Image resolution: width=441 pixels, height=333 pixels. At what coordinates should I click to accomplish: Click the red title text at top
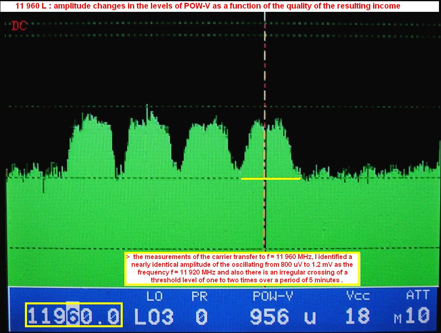coord(207,6)
